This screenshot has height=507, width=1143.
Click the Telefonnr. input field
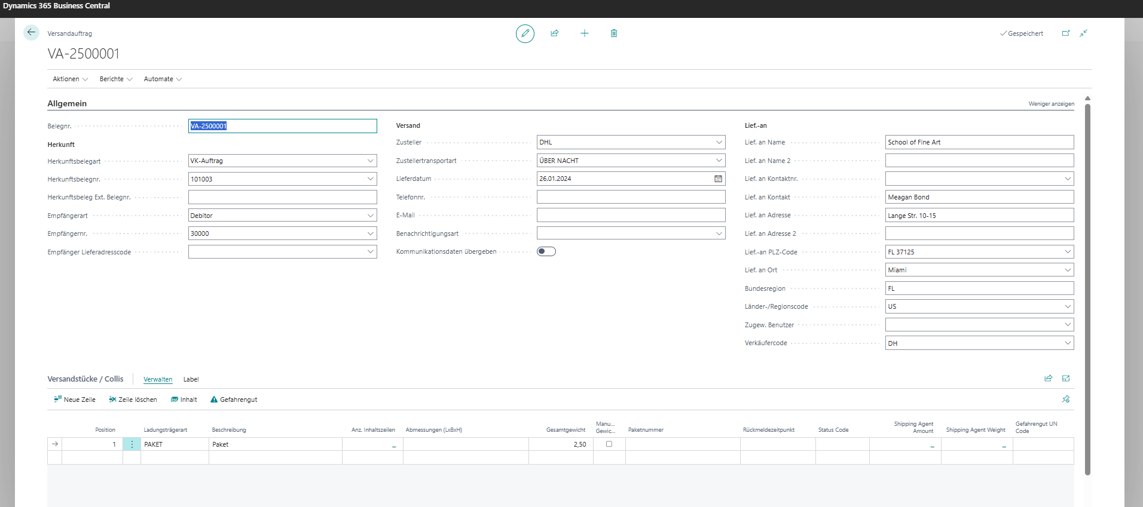[x=631, y=197]
